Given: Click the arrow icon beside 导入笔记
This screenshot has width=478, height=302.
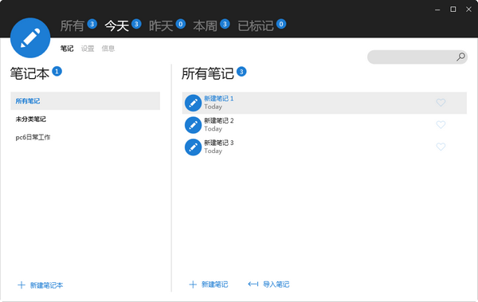Looking at the screenshot, I should [x=253, y=284].
